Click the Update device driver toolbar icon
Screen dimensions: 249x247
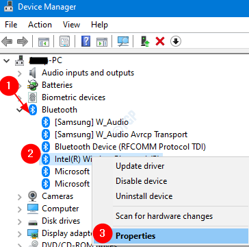(x=145, y=42)
